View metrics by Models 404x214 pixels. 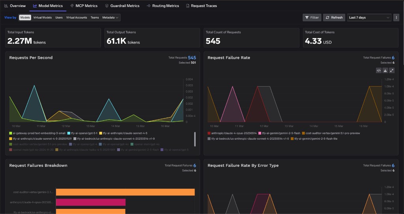pyautogui.click(x=25, y=17)
